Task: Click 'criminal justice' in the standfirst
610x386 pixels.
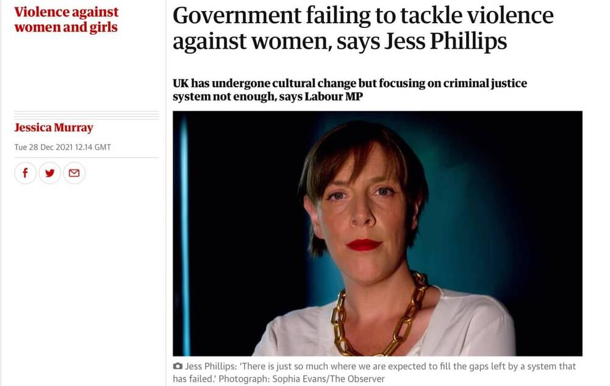Action: (485, 83)
